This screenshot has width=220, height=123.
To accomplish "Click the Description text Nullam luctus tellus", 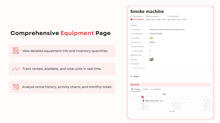I will (167, 29).
